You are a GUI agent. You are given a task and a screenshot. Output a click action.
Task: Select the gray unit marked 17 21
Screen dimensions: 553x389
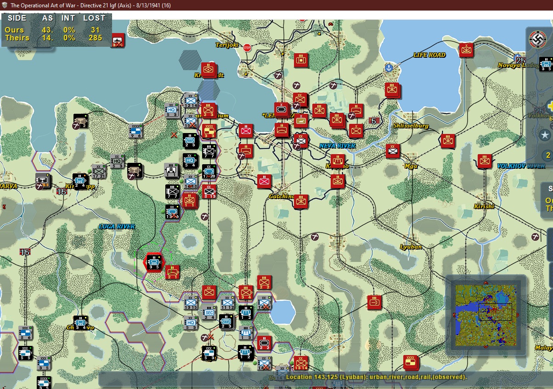99,171
